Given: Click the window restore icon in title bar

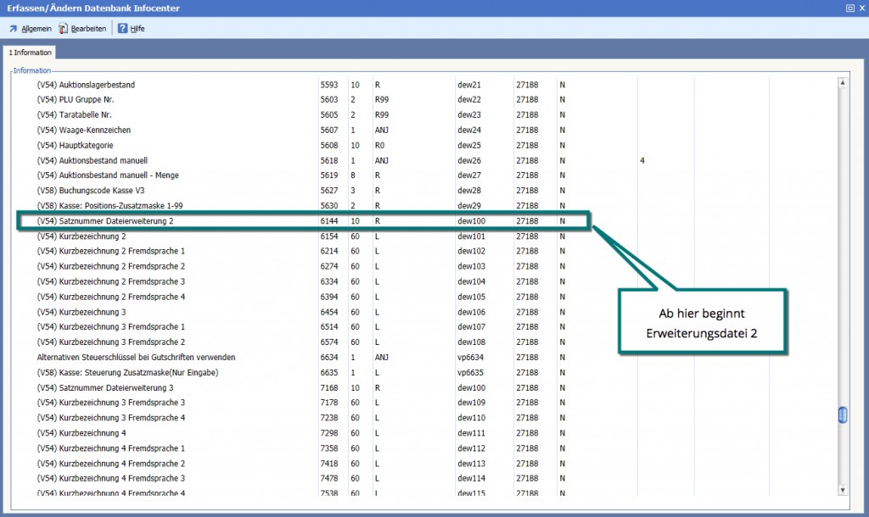Looking at the screenshot, I should point(849,8).
